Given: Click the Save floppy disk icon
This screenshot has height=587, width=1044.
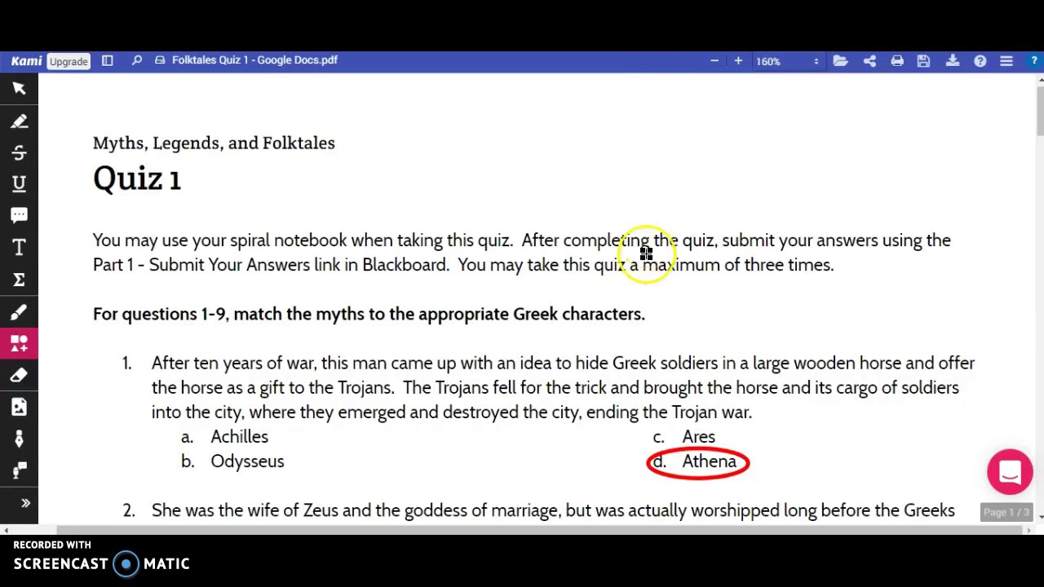Looking at the screenshot, I should coord(923,61).
